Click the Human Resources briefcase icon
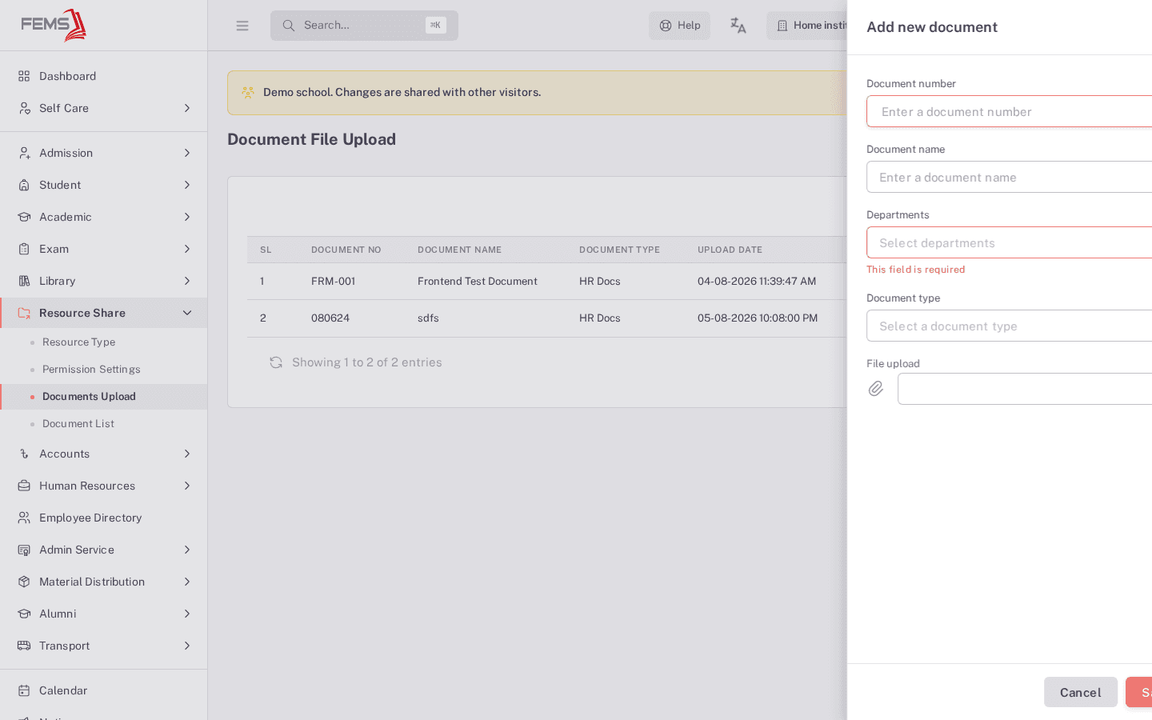 24,486
